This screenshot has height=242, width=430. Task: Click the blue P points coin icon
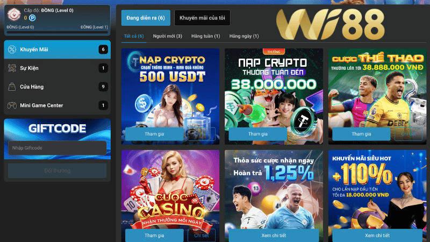coord(32,18)
